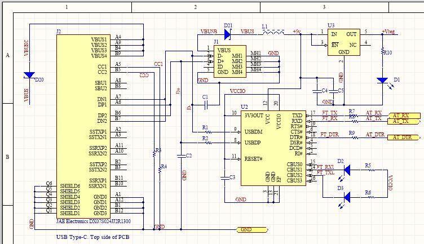
Task: Click the GND port at bottom
Action: click(253, 230)
